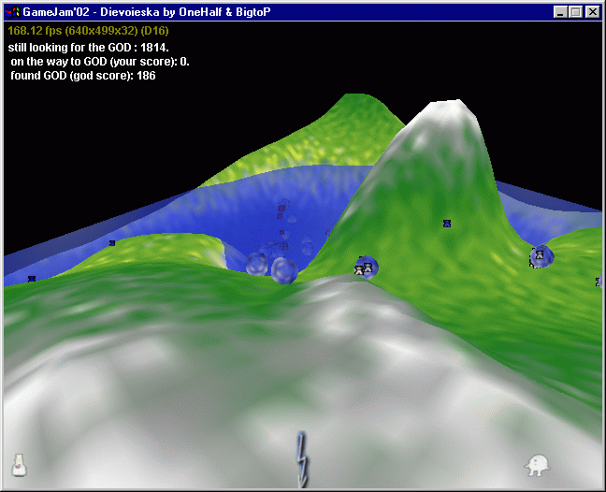Viewport: 606px width, 492px height.
Task: Click the bubble with characters at the mountain base
Action: coord(364,268)
